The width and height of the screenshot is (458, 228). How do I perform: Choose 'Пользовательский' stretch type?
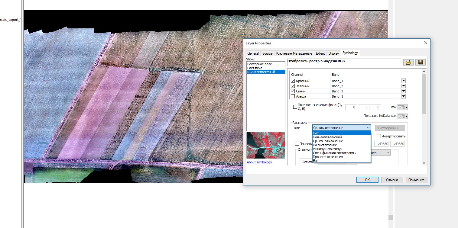point(341,137)
